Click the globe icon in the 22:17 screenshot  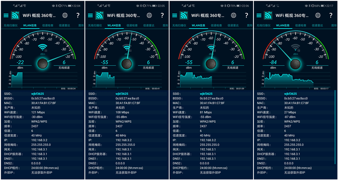pos(318,15)
